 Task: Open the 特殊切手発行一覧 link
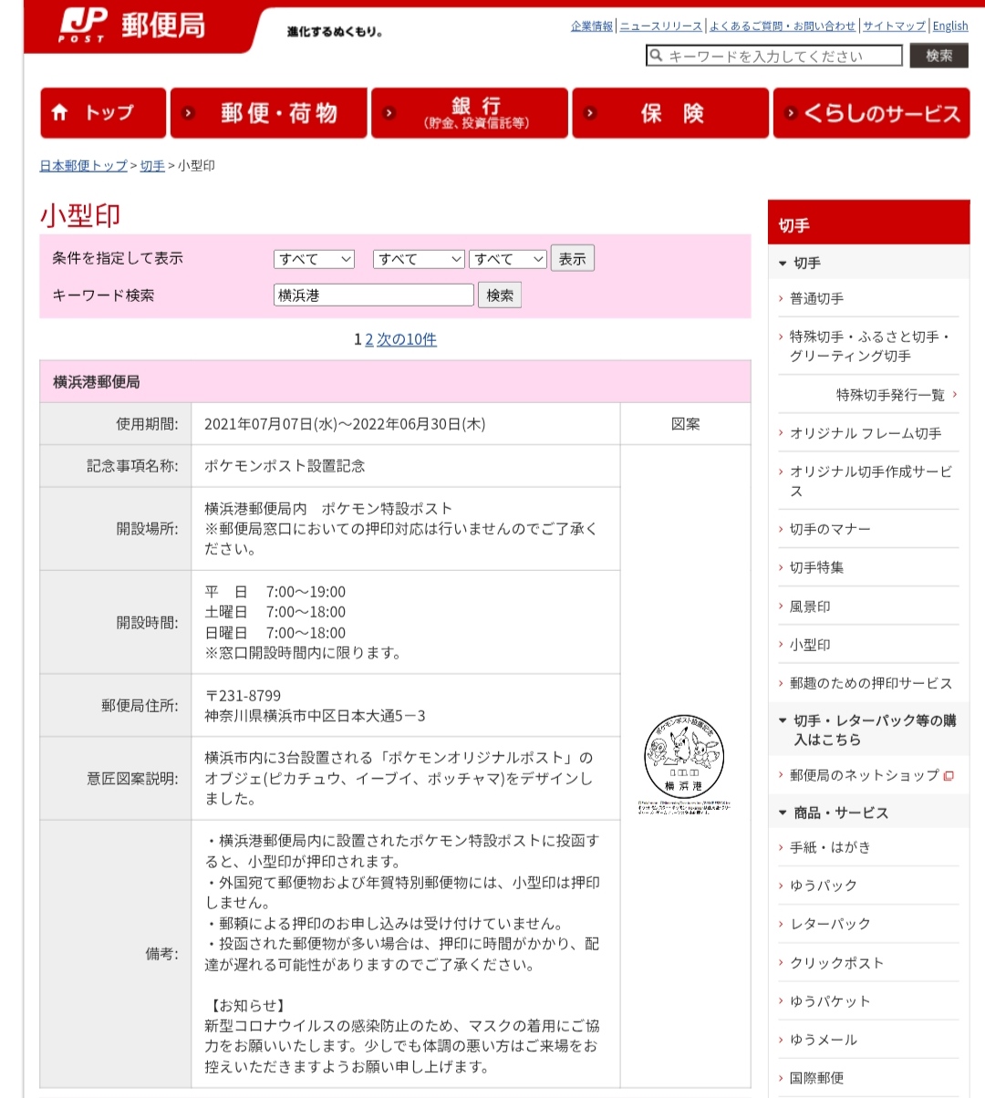(890, 395)
